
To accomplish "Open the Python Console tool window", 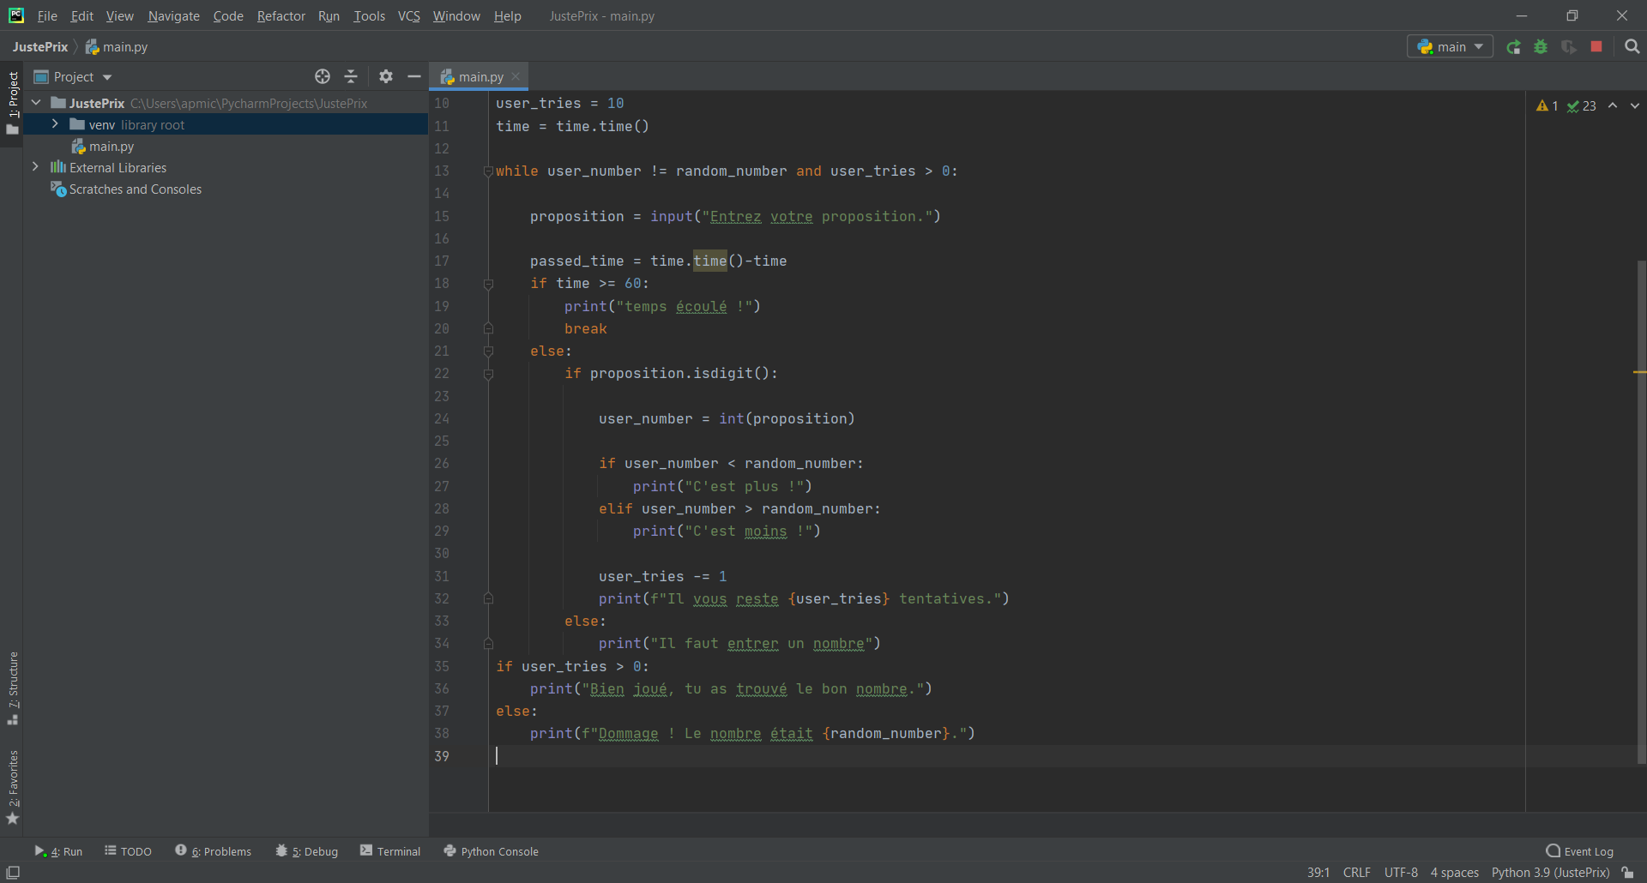I will pyautogui.click(x=491, y=851).
